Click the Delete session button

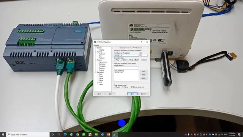[x=144, y=78]
